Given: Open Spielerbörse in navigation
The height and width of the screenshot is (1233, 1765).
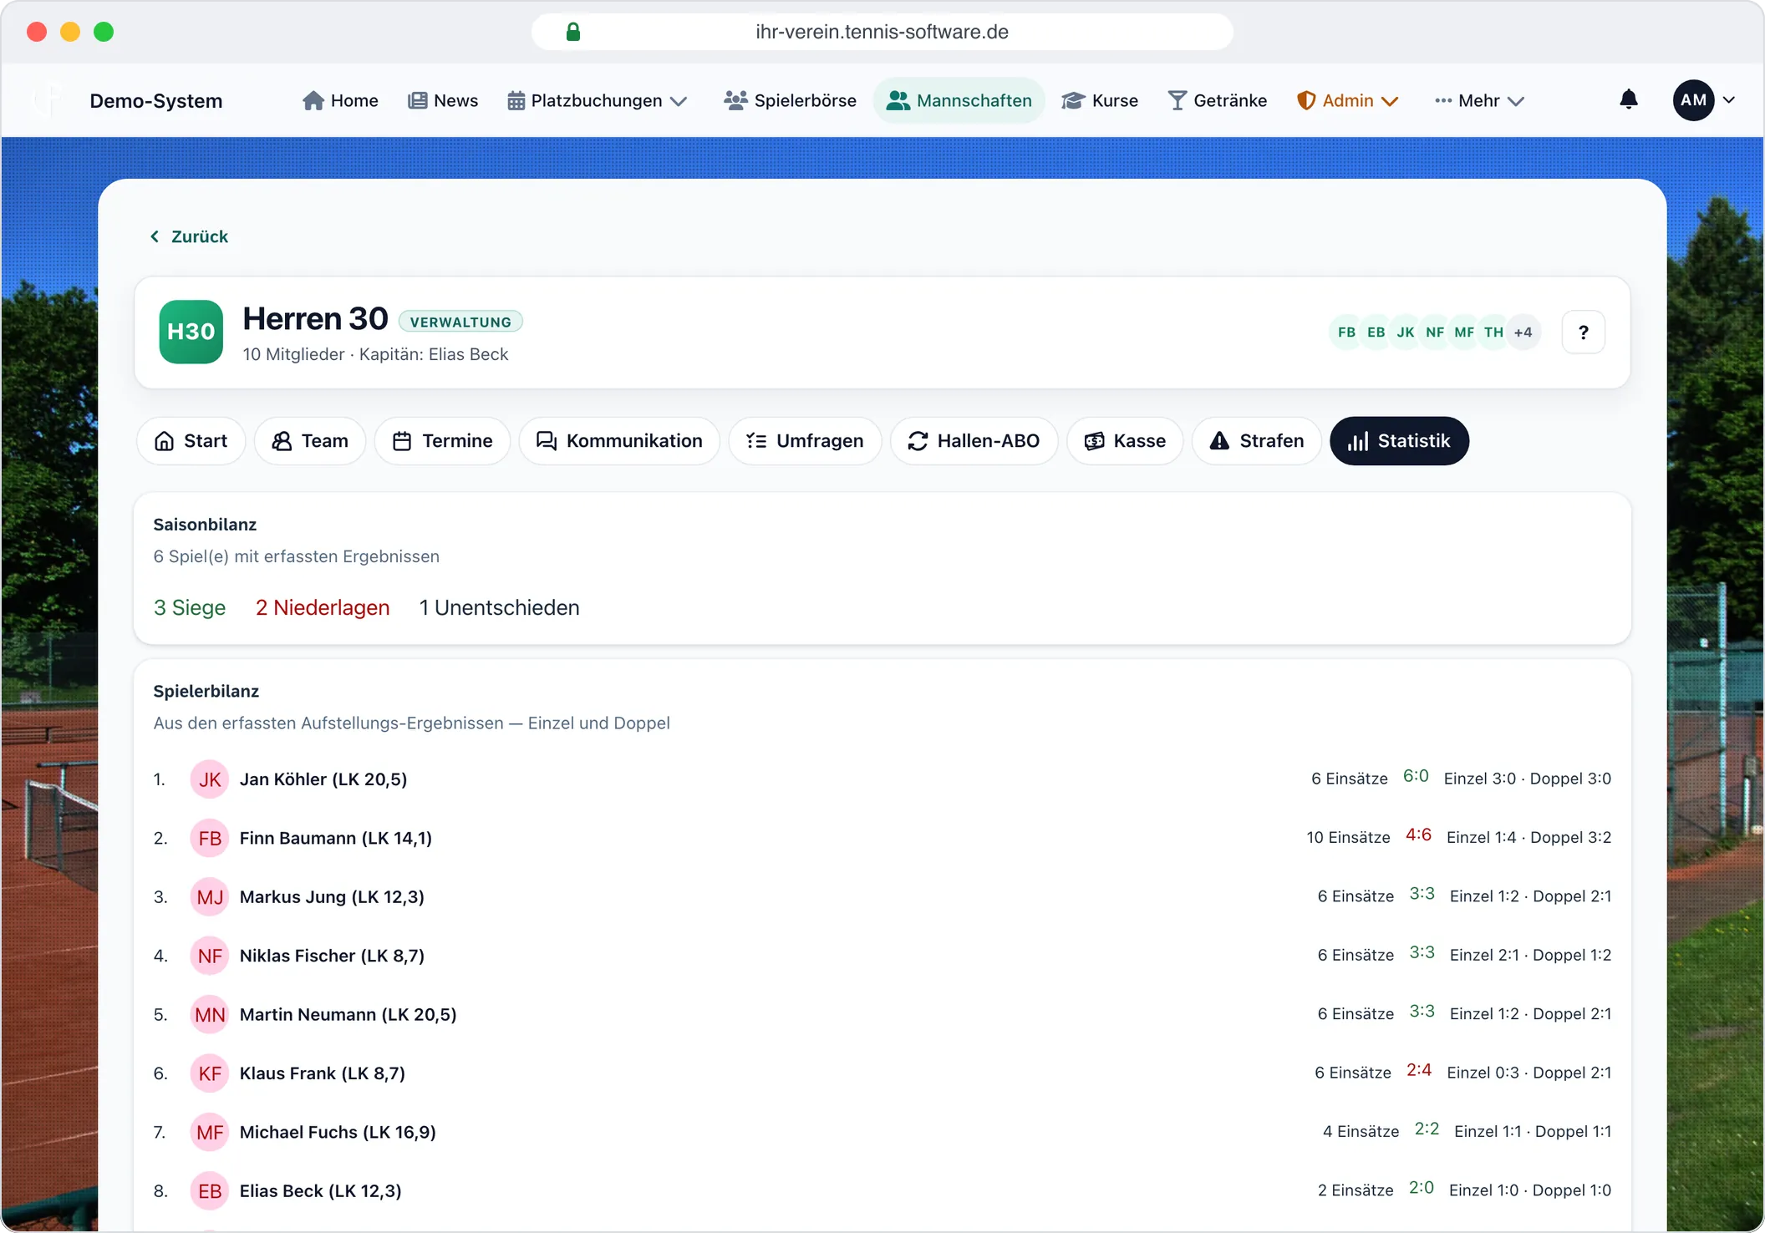Looking at the screenshot, I should click(791, 100).
